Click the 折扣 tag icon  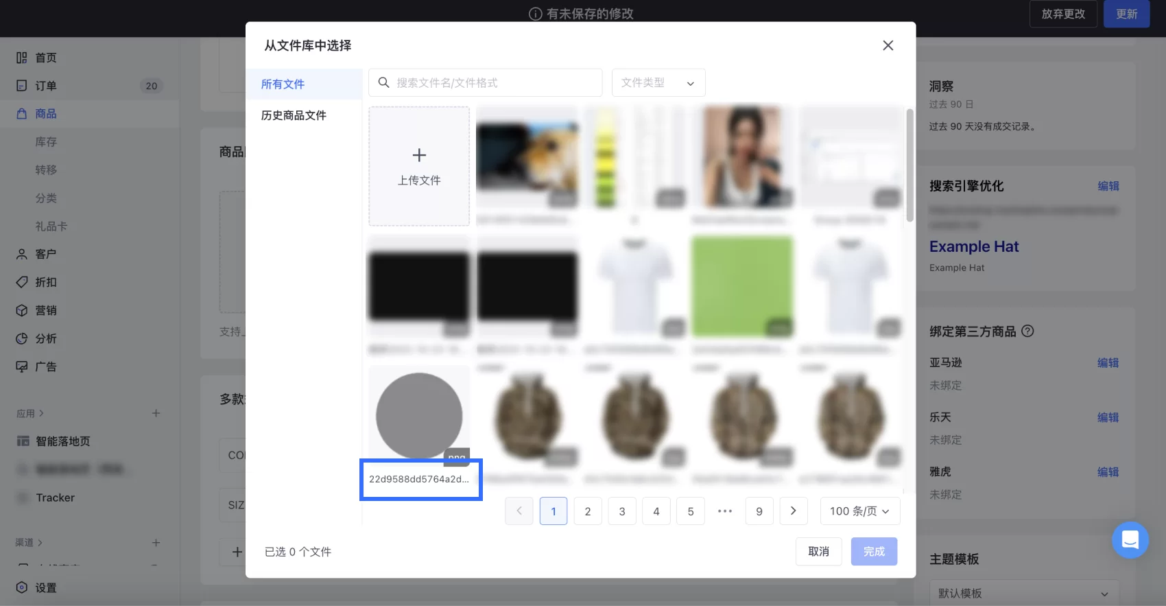click(22, 282)
